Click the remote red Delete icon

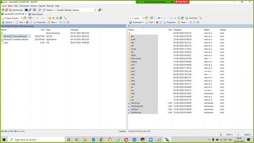coord(157,22)
